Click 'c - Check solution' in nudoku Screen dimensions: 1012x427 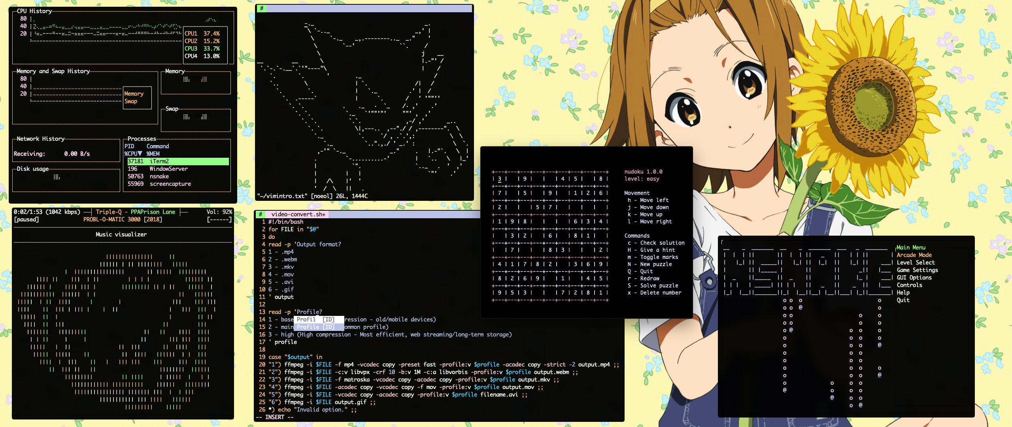point(656,243)
